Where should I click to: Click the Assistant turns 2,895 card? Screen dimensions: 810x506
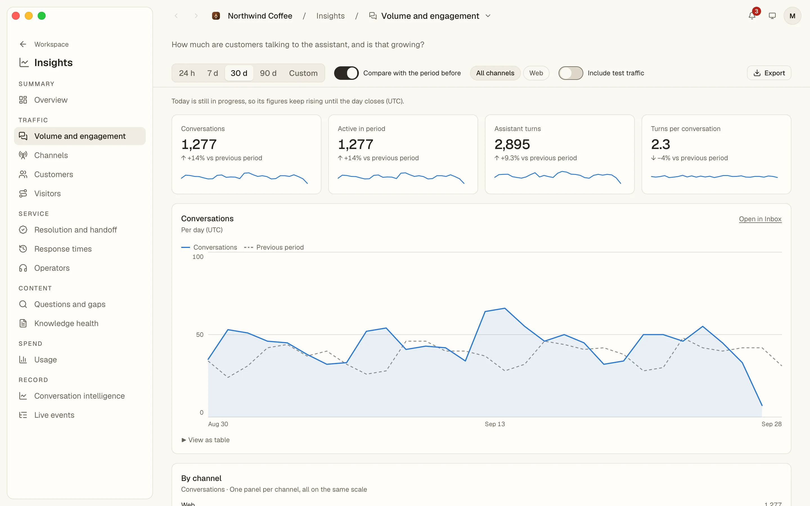pos(560,154)
